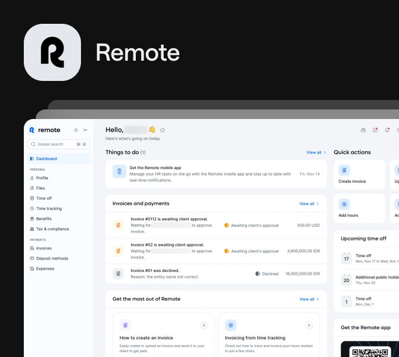Click the Profile person icon
This screenshot has width=399, height=357.
(x=32, y=178)
